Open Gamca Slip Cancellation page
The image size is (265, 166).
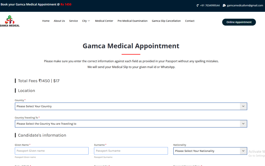(166, 21)
